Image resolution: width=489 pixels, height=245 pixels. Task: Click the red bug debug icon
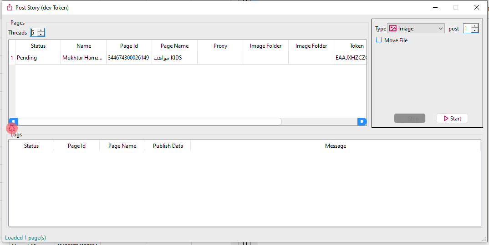click(x=12, y=128)
